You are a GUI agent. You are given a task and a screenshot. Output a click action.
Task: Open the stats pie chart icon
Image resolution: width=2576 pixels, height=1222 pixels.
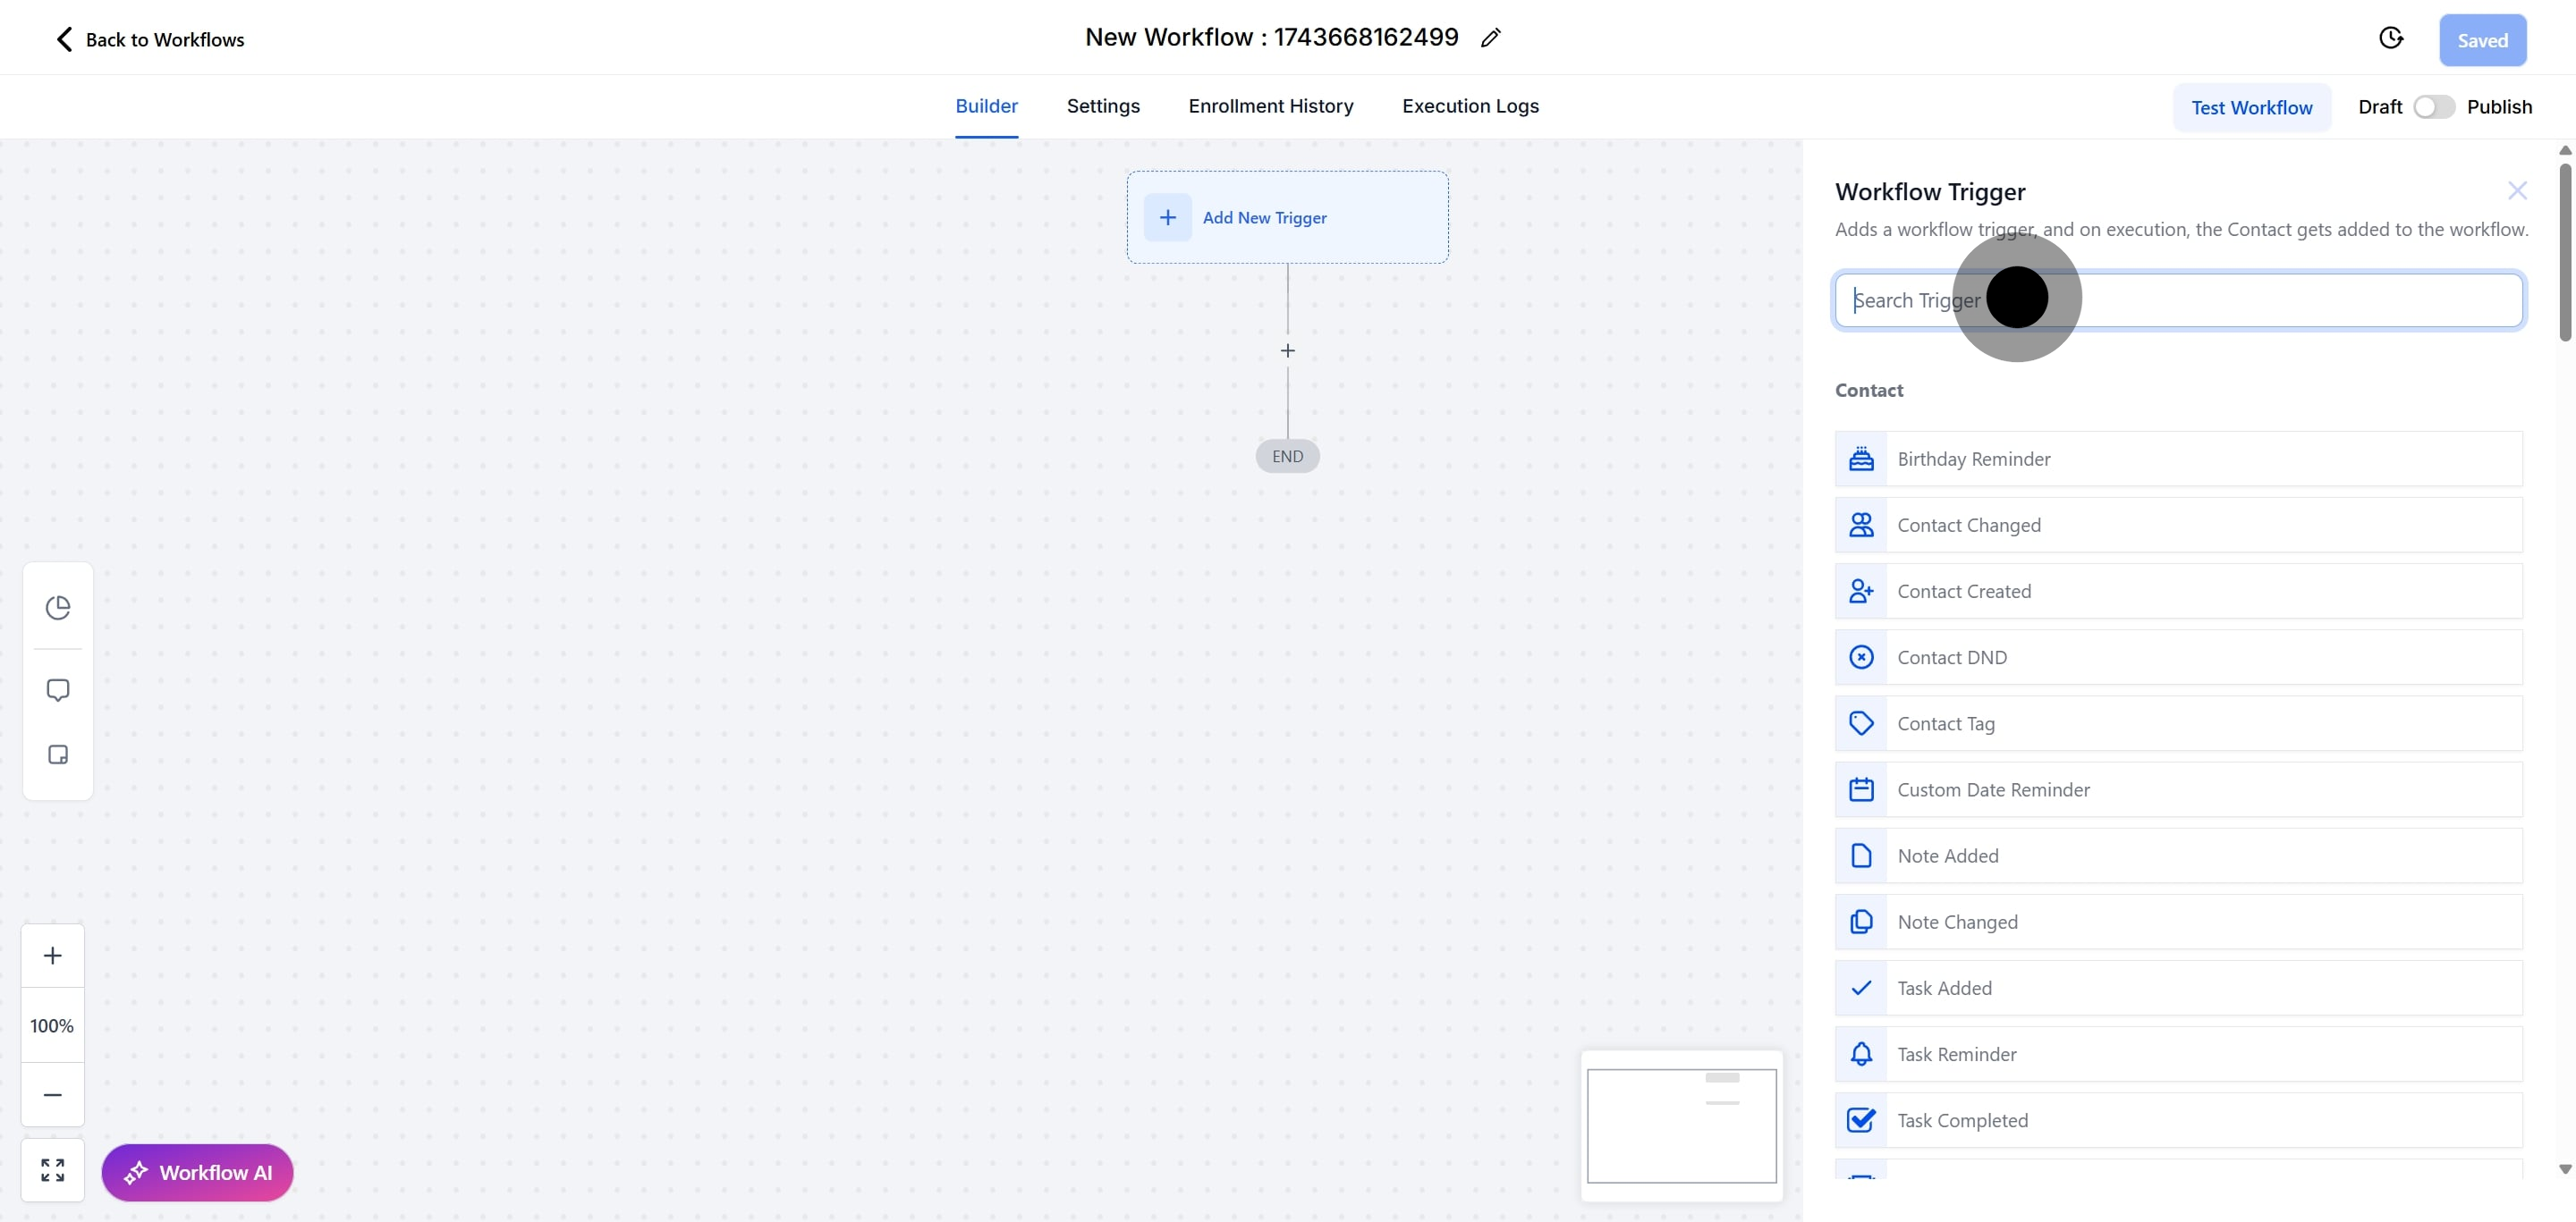pyautogui.click(x=58, y=608)
